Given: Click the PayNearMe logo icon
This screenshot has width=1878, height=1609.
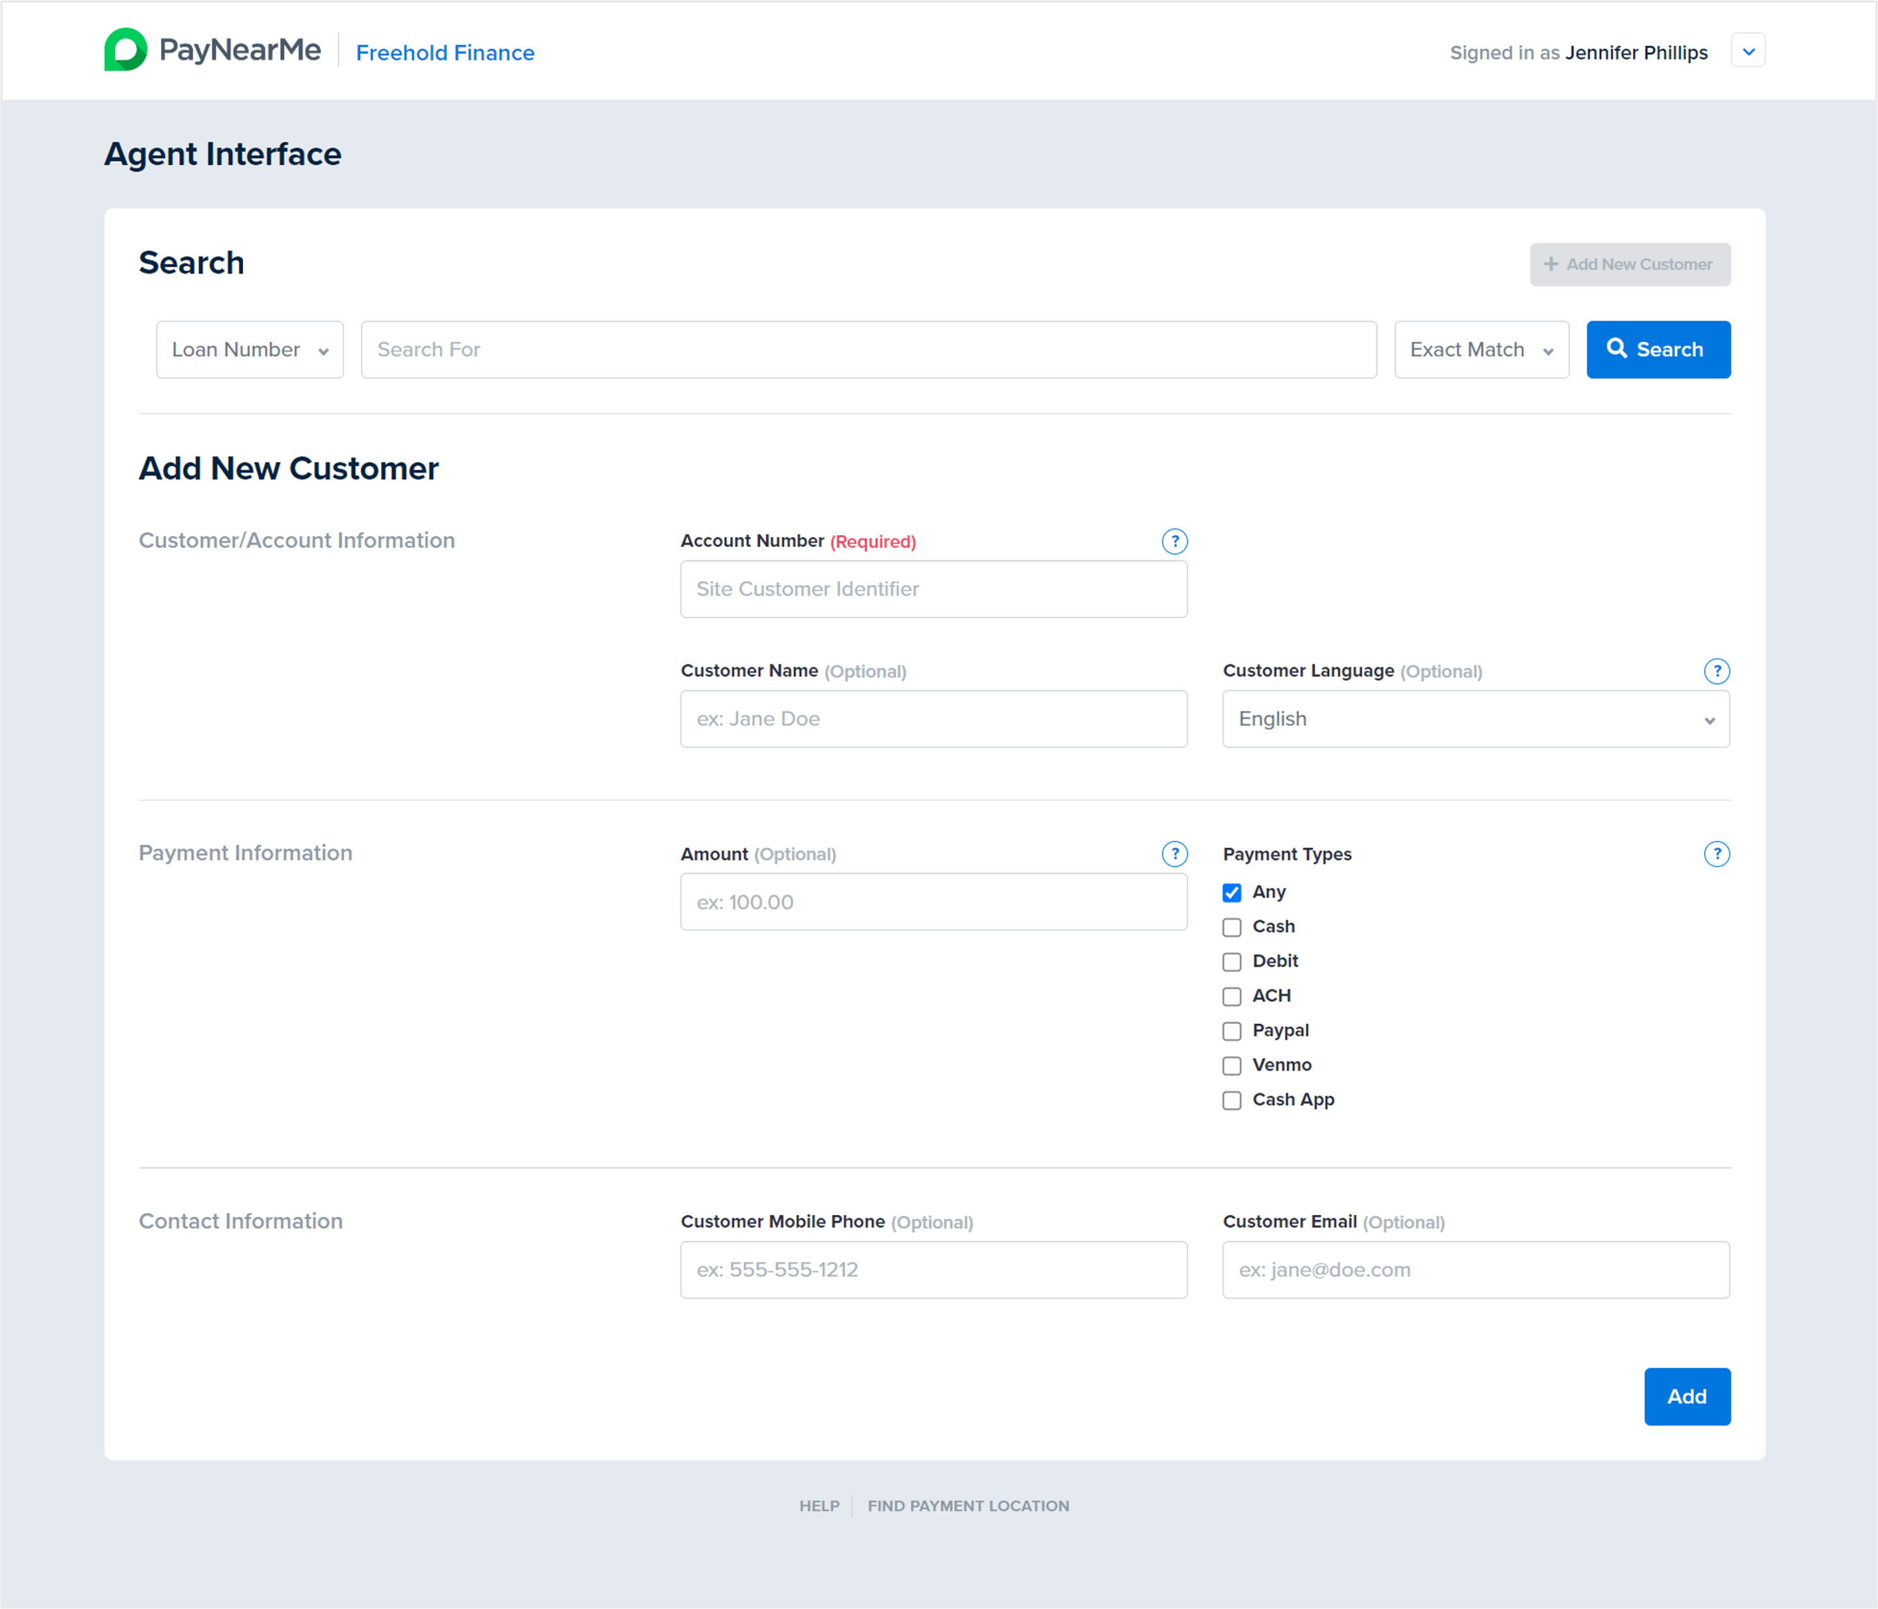Looking at the screenshot, I should click(125, 50).
